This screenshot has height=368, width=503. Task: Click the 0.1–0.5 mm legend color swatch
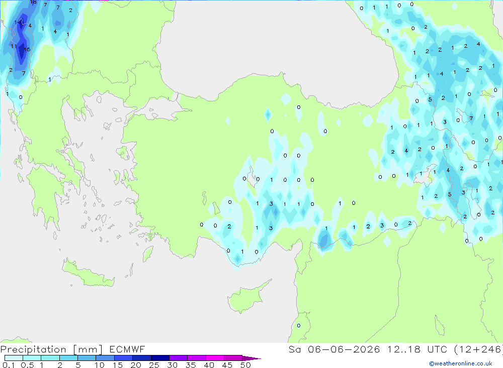tap(14, 358)
